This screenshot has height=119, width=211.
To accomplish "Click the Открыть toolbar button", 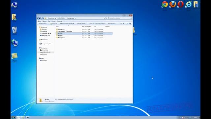I will click(53, 23).
